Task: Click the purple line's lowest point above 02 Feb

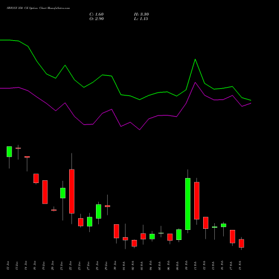Action: [x=139, y=129]
